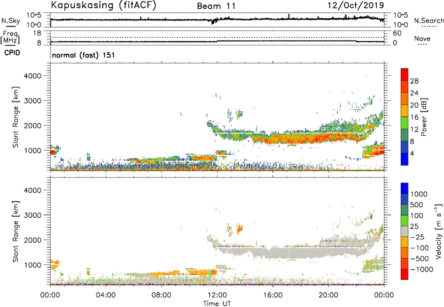Image resolution: width=444 pixels, height=307 pixels.
Task: Click the "Nave" legend label
Action: pos(422,39)
